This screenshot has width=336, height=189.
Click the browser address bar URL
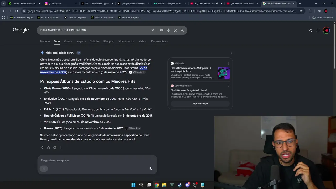[162, 11]
